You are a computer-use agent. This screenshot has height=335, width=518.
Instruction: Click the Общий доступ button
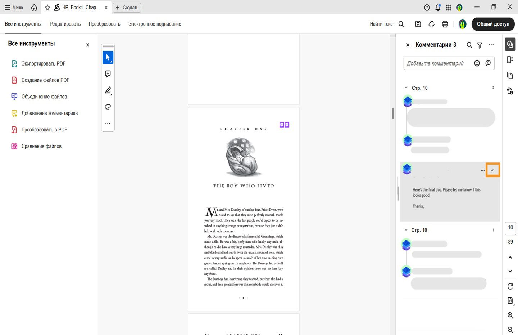click(493, 24)
